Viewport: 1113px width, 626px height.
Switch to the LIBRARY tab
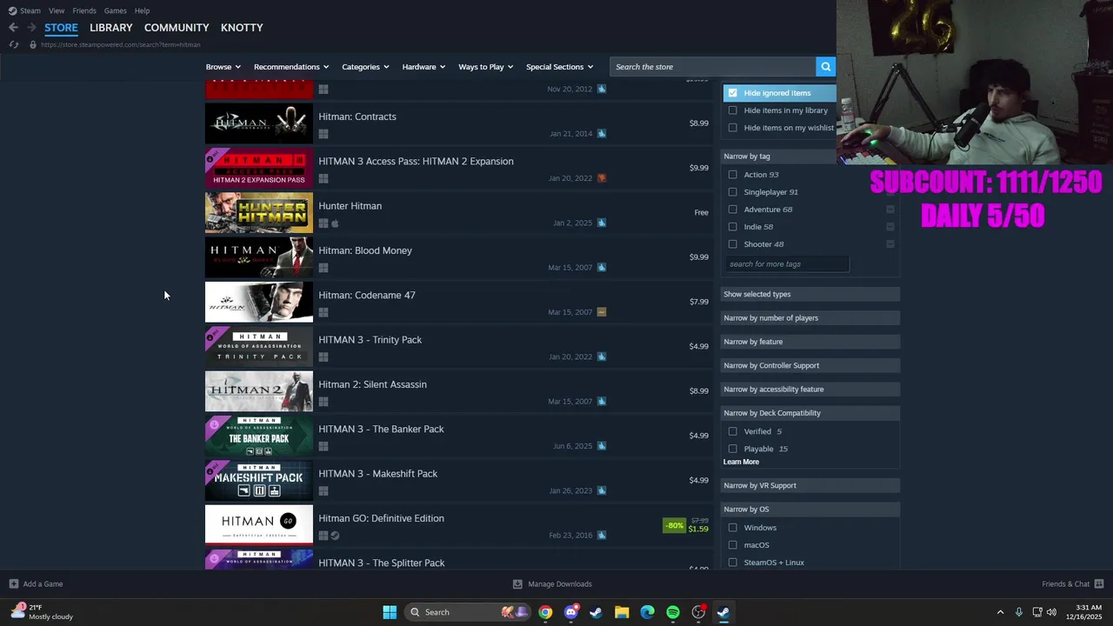pos(110,28)
